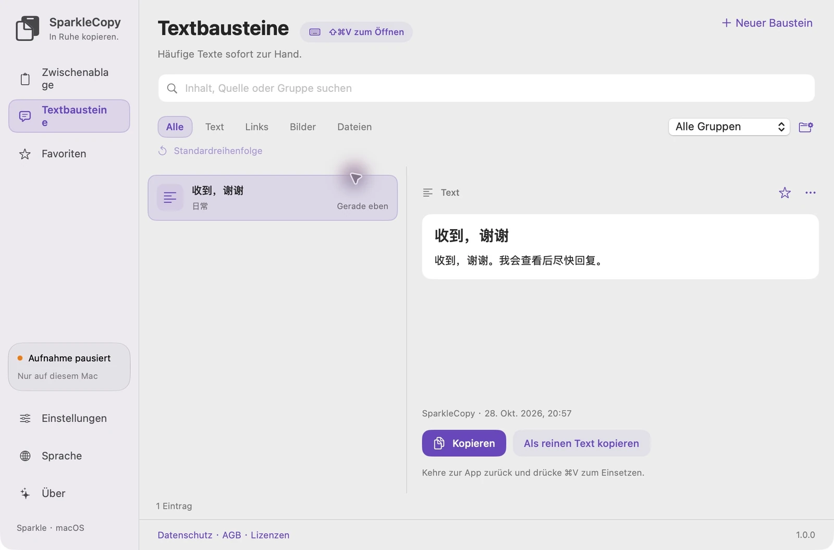Open the AGB link
Image resolution: width=834 pixels, height=550 pixels.
coord(232,535)
